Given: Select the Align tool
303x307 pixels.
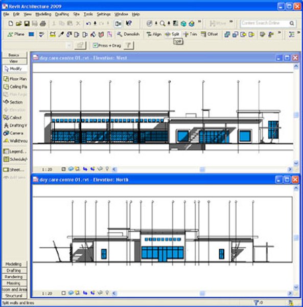Looking at the screenshot, I should point(154,34).
